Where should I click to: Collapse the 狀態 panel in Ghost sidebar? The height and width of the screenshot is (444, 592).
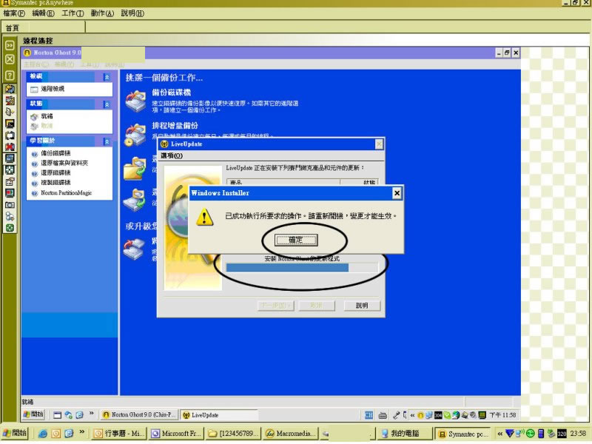tap(107, 104)
